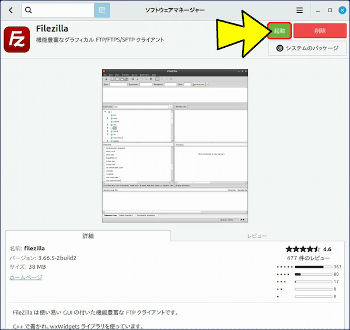This screenshot has width=350, height=330.
Task: Click description line starting FileZilla は使い易い
Action: [x=96, y=313]
